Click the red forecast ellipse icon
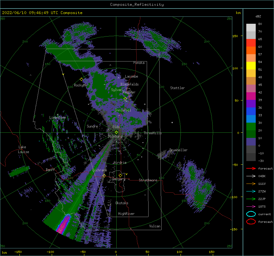Viewport: 274px width, 256px height. click(x=251, y=222)
